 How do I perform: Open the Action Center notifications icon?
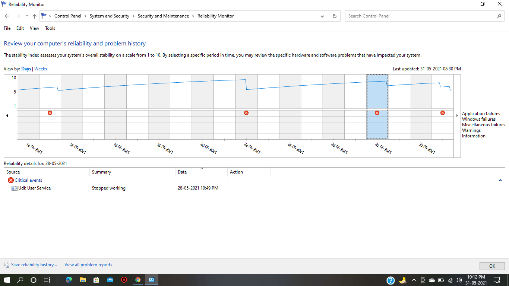[497, 280]
